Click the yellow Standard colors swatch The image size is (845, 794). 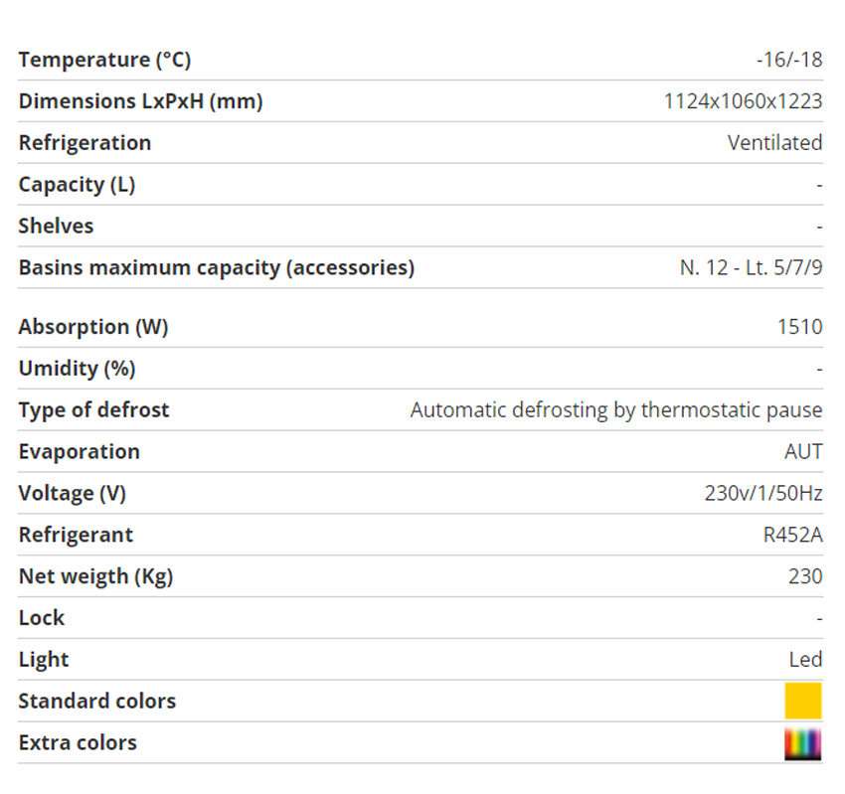pyautogui.click(x=803, y=701)
